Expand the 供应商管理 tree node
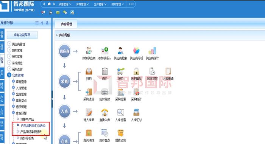 (9, 44)
